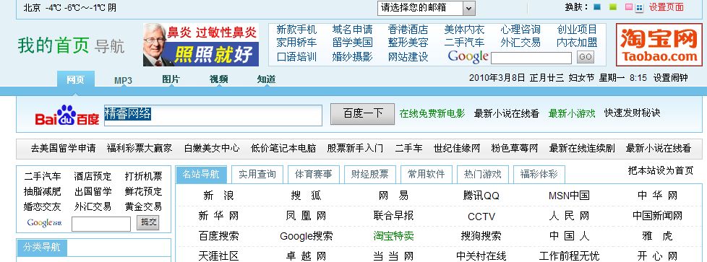Open the 设置闹钟 link
The width and height of the screenshot is (707, 262).
pyautogui.click(x=670, y=78)
